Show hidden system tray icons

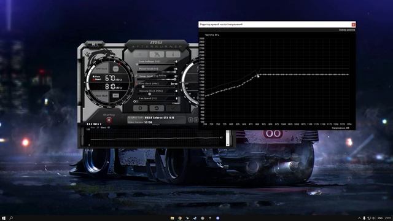click(359, 219)
